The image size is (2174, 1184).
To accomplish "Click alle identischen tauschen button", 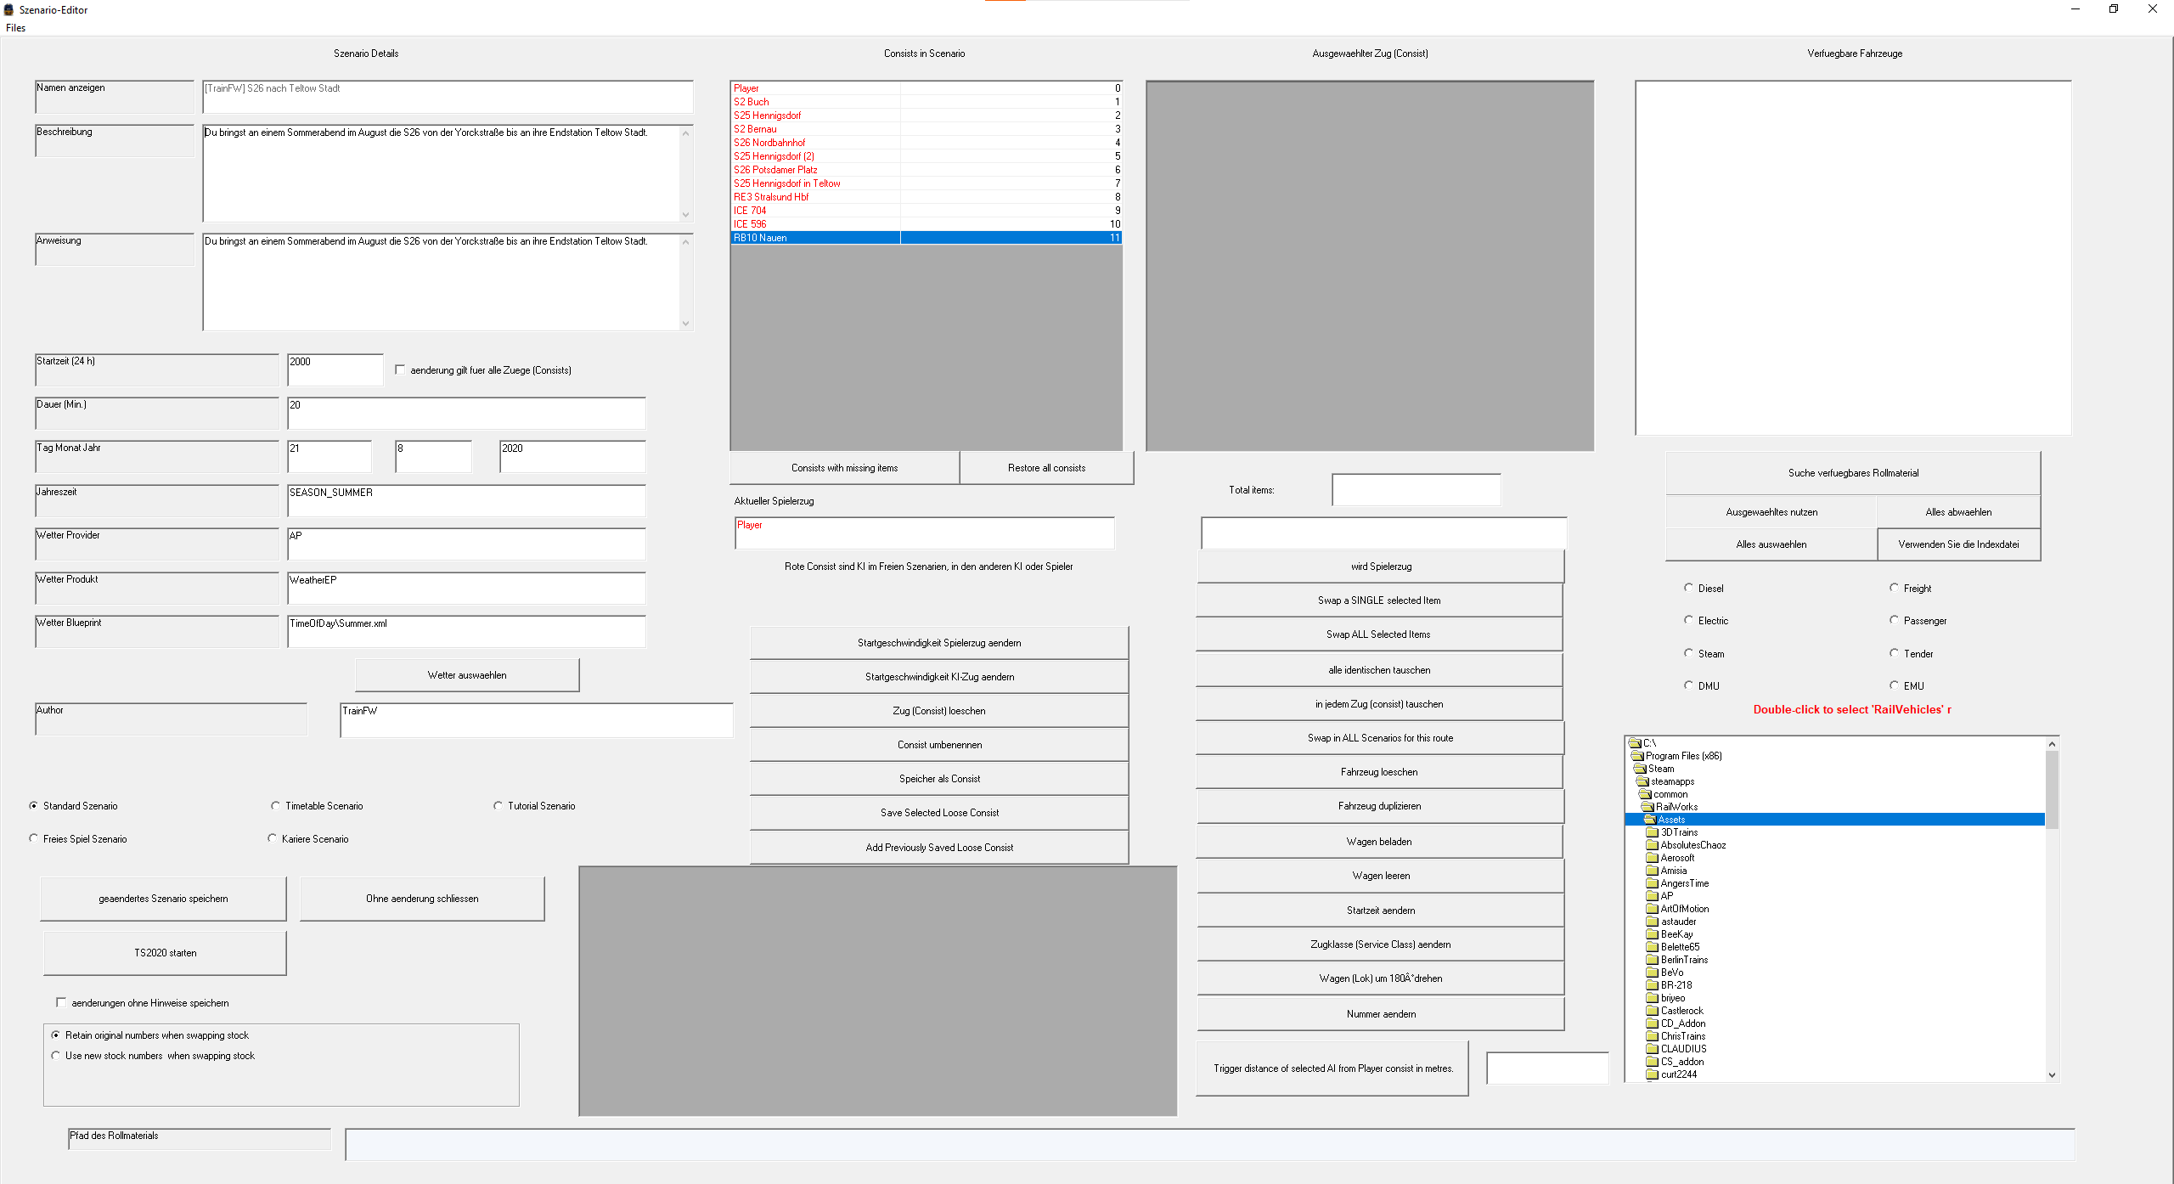I will click(1379, 670).
